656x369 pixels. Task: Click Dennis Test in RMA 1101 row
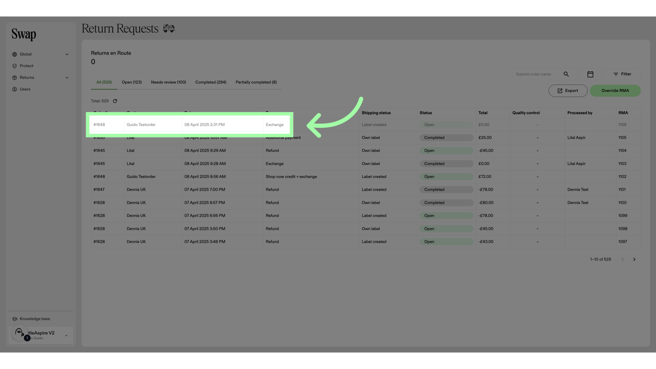click(x=578, y=190)
